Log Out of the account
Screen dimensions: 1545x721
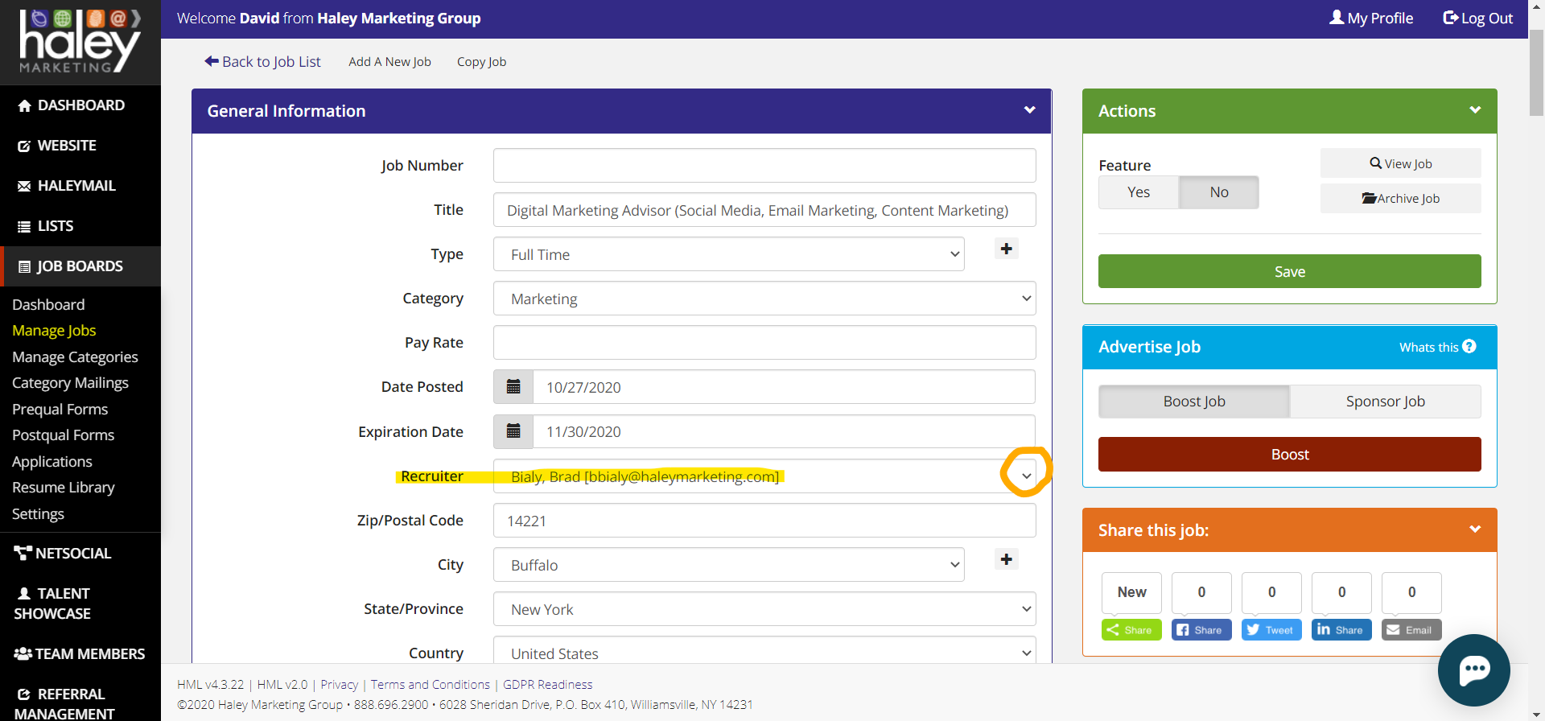tap(1478, 18)
